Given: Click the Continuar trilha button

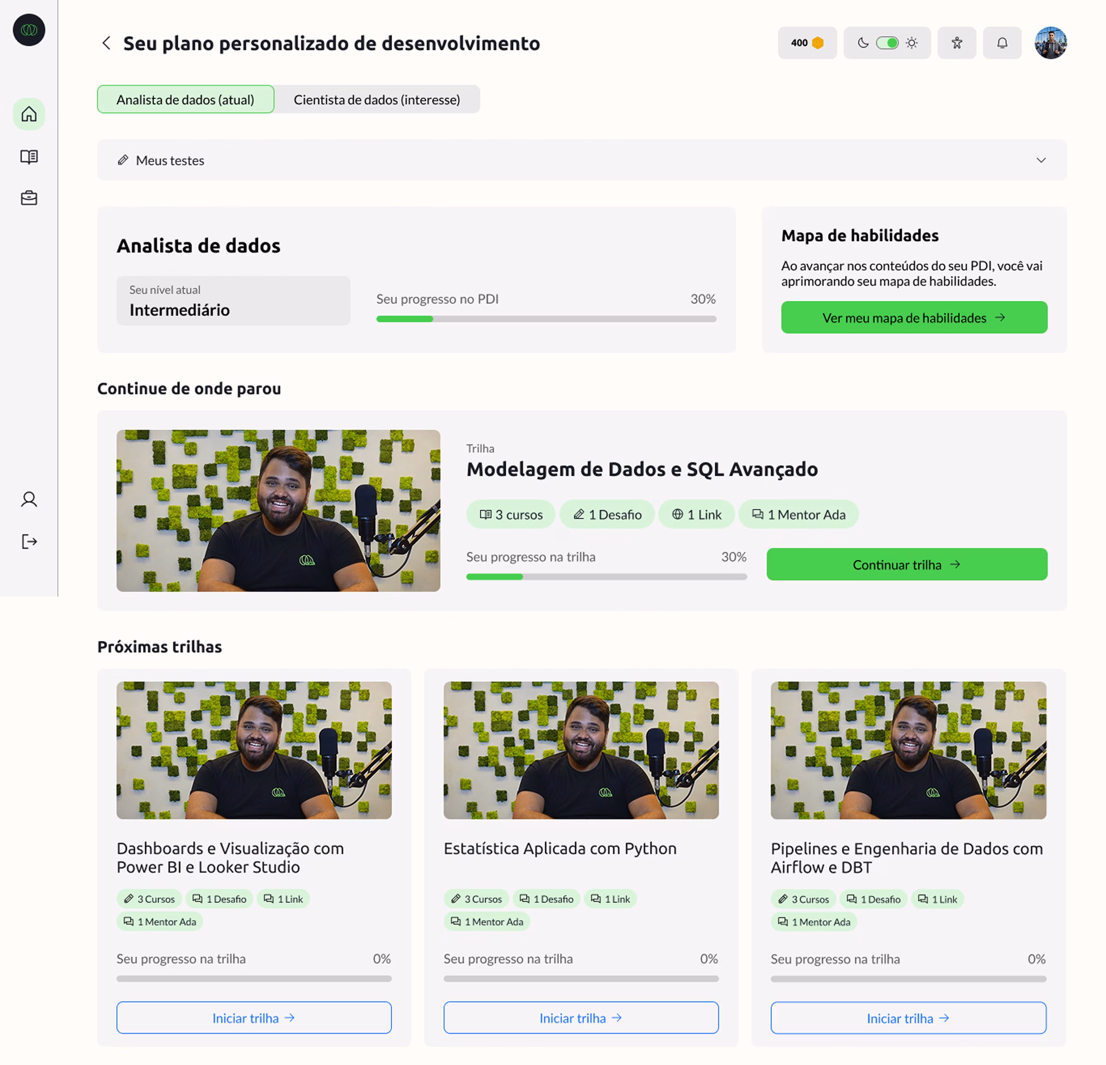Looking at the screenshot, I should 906,564.
